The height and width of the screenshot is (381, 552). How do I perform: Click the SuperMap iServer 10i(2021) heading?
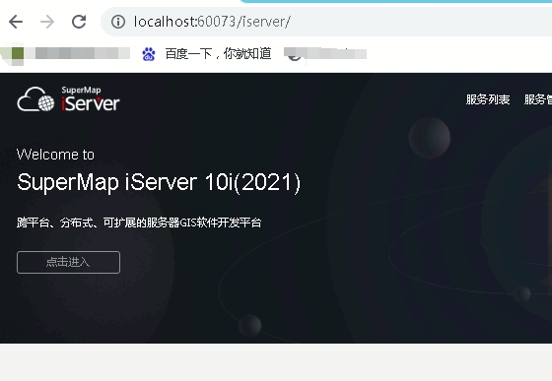159,182
